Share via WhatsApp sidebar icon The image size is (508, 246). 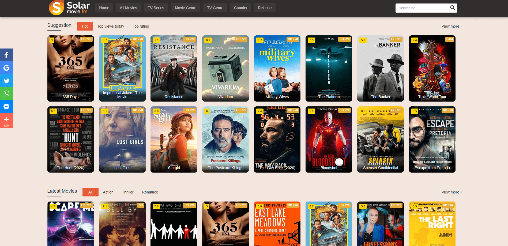point(6,94)
